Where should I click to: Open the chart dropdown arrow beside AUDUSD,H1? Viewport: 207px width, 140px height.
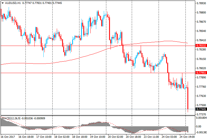coord(3,3)
